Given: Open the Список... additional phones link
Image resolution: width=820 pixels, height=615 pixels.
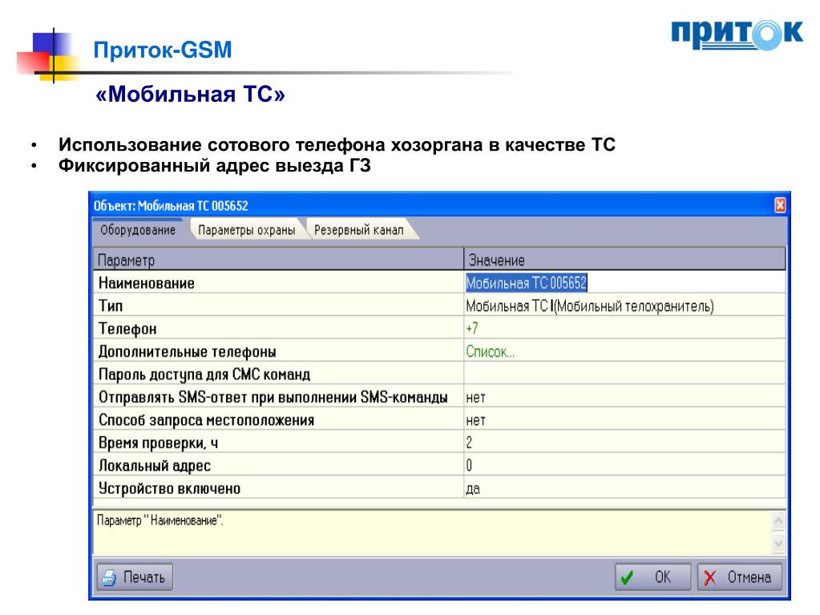Looking at the screenshot, I should coord(490,352).
